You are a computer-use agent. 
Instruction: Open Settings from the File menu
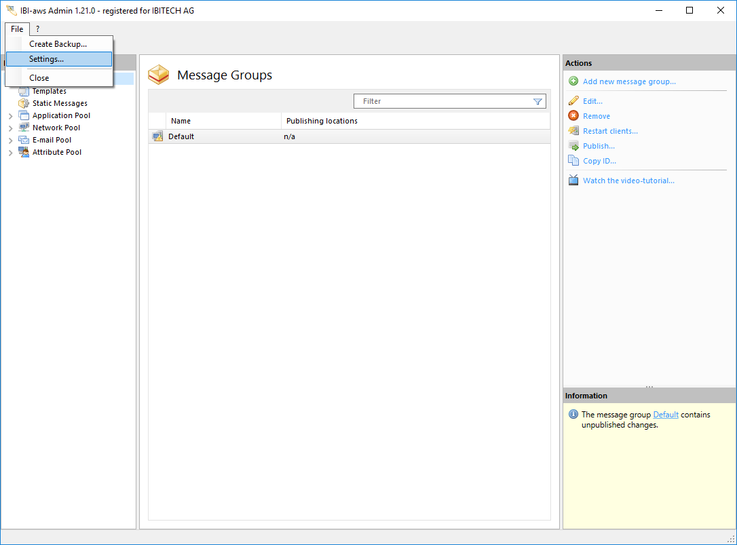pos(46,59)
